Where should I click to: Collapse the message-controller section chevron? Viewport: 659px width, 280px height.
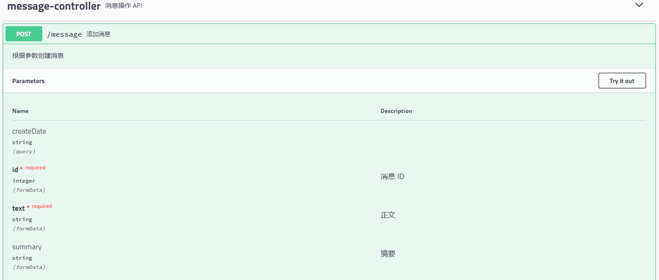point(639,5)
